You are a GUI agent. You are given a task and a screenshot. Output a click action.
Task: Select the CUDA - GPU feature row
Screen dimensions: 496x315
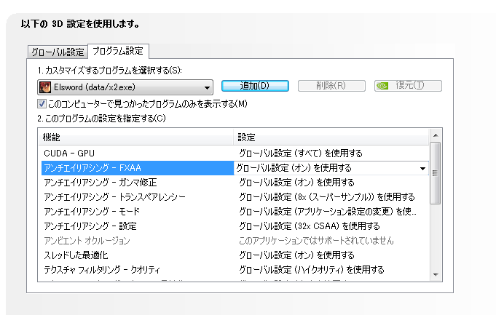tap(234, 153)
